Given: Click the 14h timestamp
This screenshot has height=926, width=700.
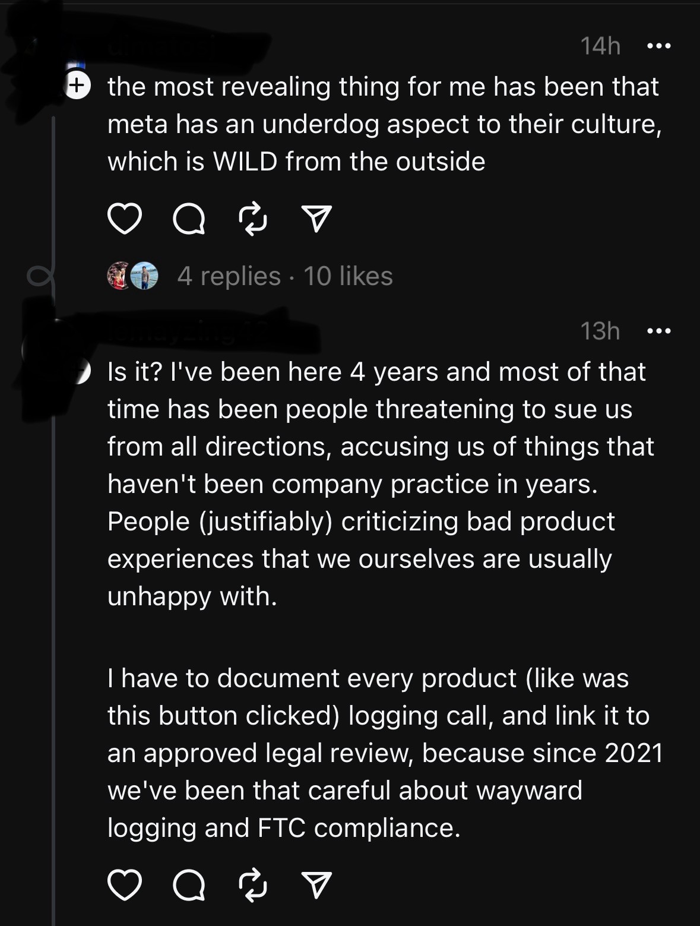Looking at the screenshot, I should point(600,46).
